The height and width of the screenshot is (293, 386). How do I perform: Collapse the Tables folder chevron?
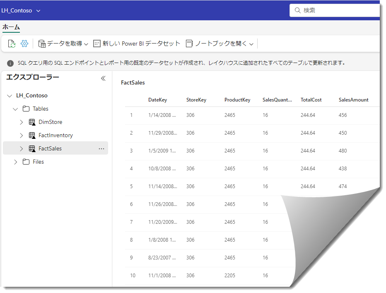[x=15, y=109]
